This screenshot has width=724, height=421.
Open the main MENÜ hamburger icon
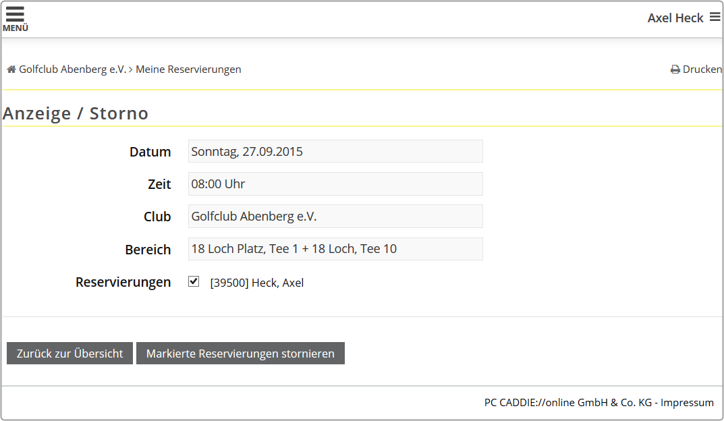[x=15, y=18]
